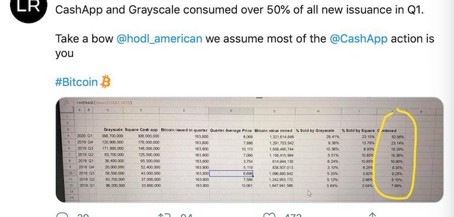The image size is (454, 217).
Task: Click the retweet arrows icon
Action: pyautogui.click(x=164, y=215)
